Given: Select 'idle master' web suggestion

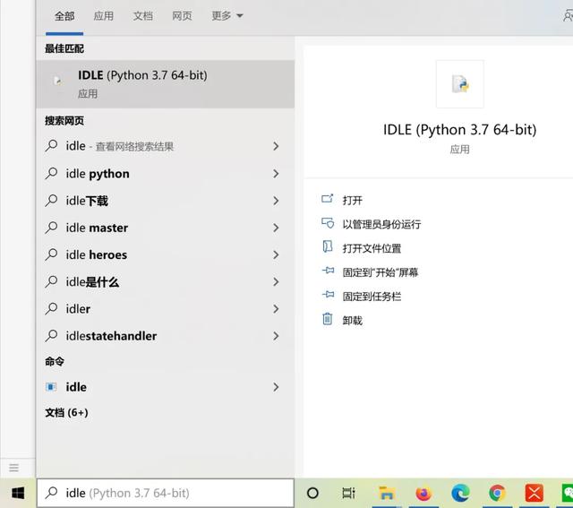Looking at the screenshot, I should [x=165, y=228].
